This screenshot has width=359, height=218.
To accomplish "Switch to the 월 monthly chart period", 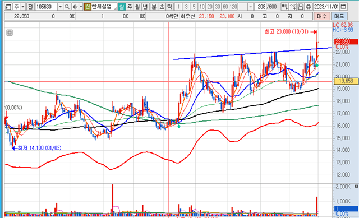I will pyautogui.click(x=137, y=7).
